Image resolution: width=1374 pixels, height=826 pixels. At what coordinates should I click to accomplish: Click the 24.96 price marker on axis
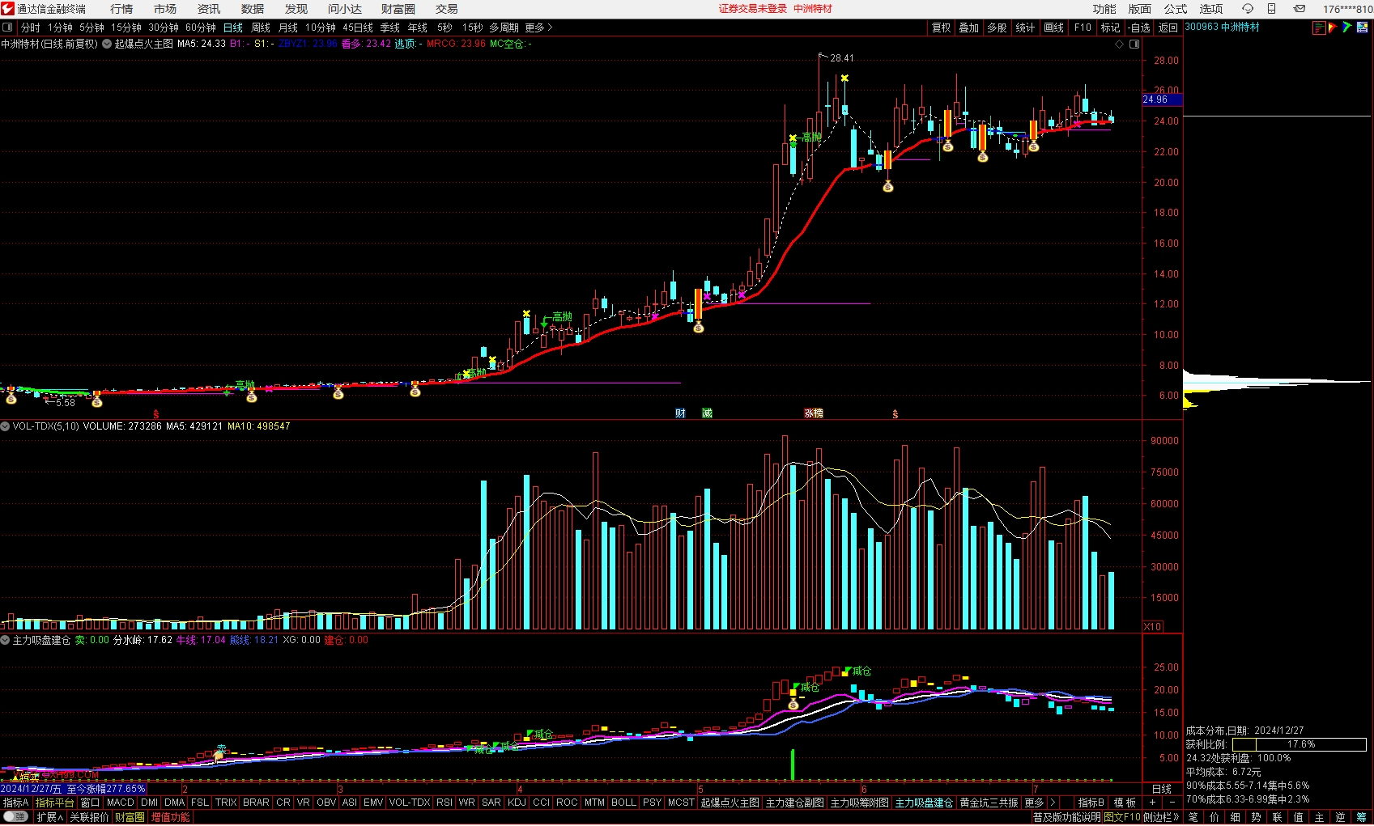(1162, 100)
